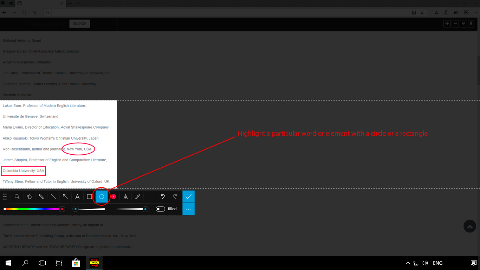Confirm annotations with the blue checkmark
The image size is (480, 270).
pos(188,197)
